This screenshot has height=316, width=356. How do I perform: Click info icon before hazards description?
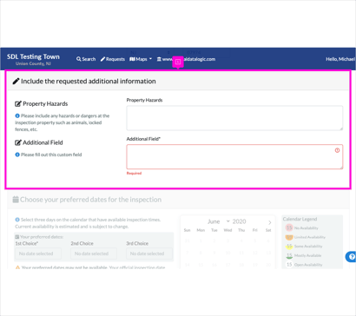tap(17, 115)
